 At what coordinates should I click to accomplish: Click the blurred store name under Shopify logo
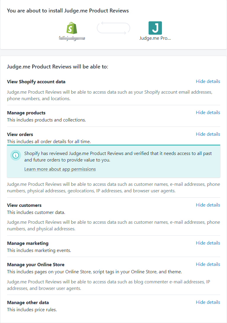click(72, 38)
